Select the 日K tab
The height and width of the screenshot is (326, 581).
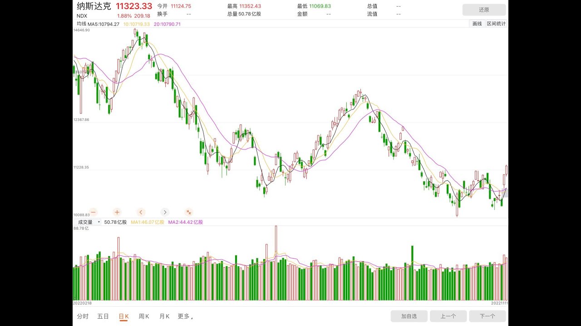(x=124, y=316)
